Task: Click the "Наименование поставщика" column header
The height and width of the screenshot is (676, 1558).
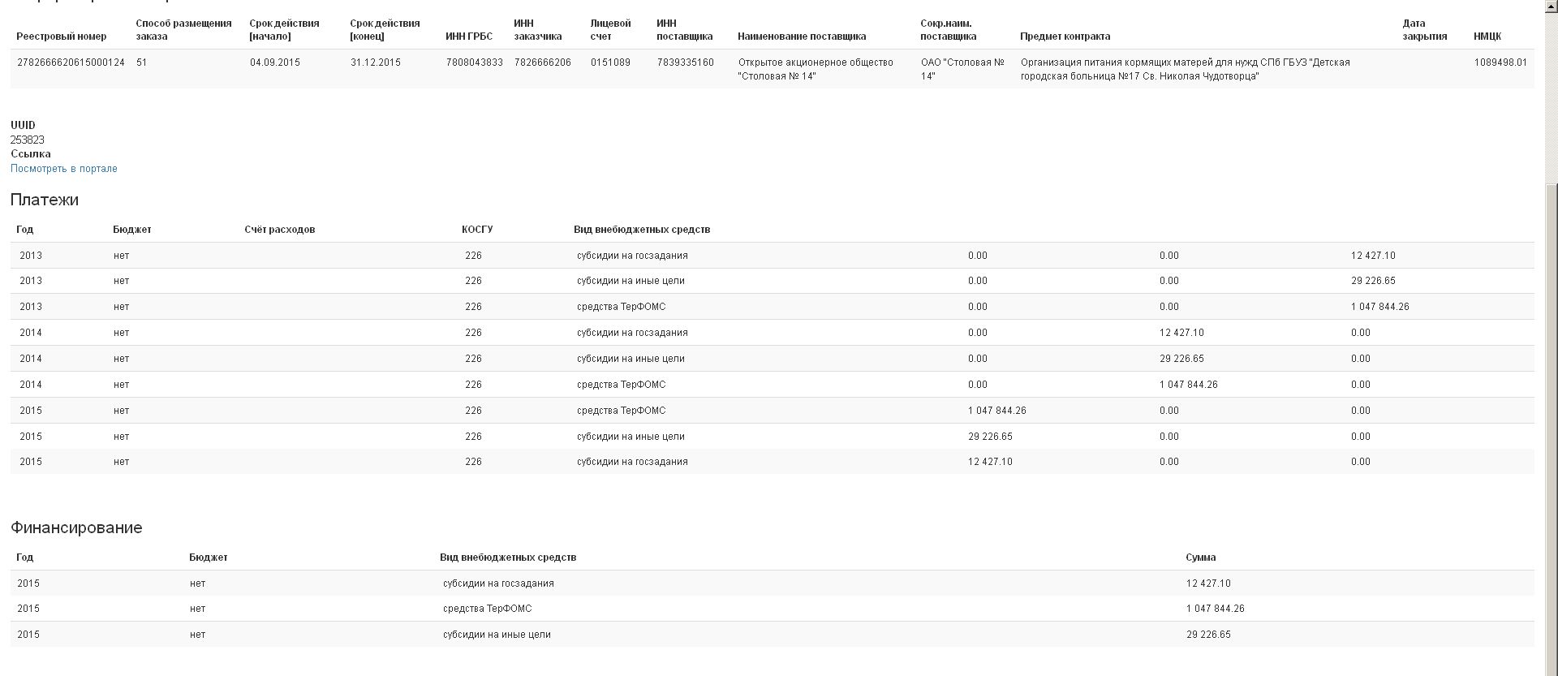Action: tap(802, 37)
